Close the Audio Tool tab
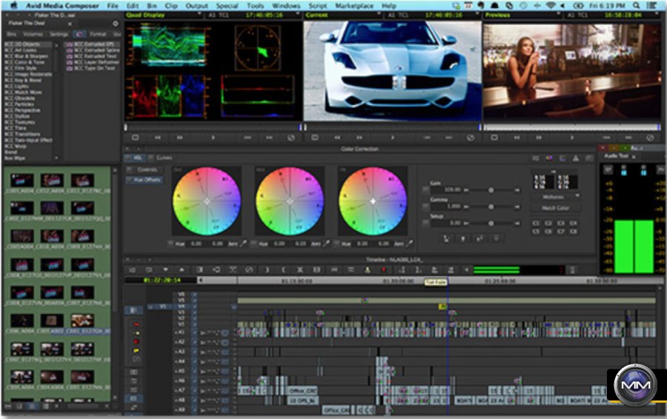 (x=634, y=157)
